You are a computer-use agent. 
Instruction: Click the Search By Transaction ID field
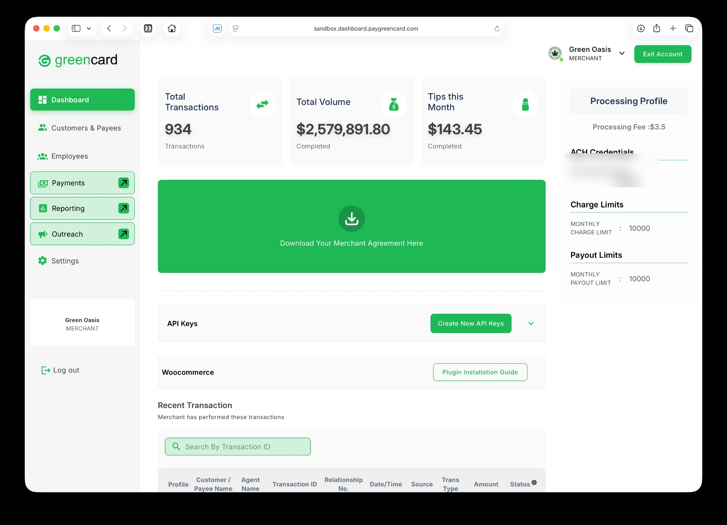click(x=238, y=447)
